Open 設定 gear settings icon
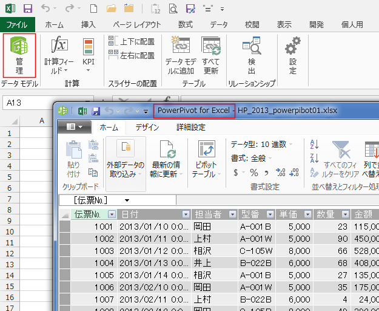 pyautogui.click(x=293, y=55)
